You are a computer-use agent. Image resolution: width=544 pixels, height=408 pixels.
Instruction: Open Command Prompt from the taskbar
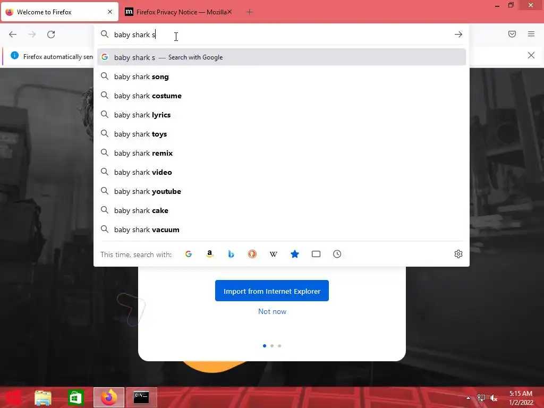pyautogui.click(x=141, y=397)
